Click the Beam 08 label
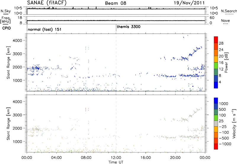The width and height of the screenshot is (237, 164). [116, 3]
